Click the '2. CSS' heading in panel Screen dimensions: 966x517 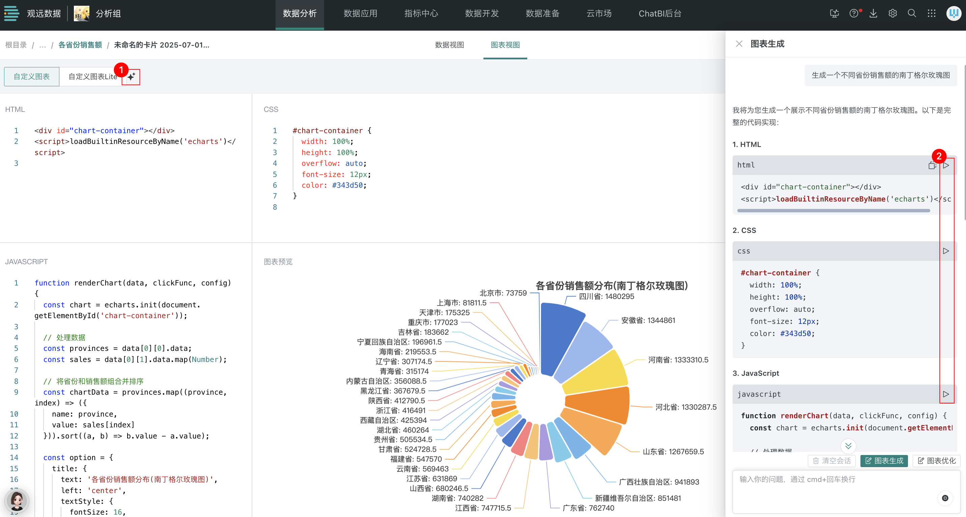coord(744,231)
